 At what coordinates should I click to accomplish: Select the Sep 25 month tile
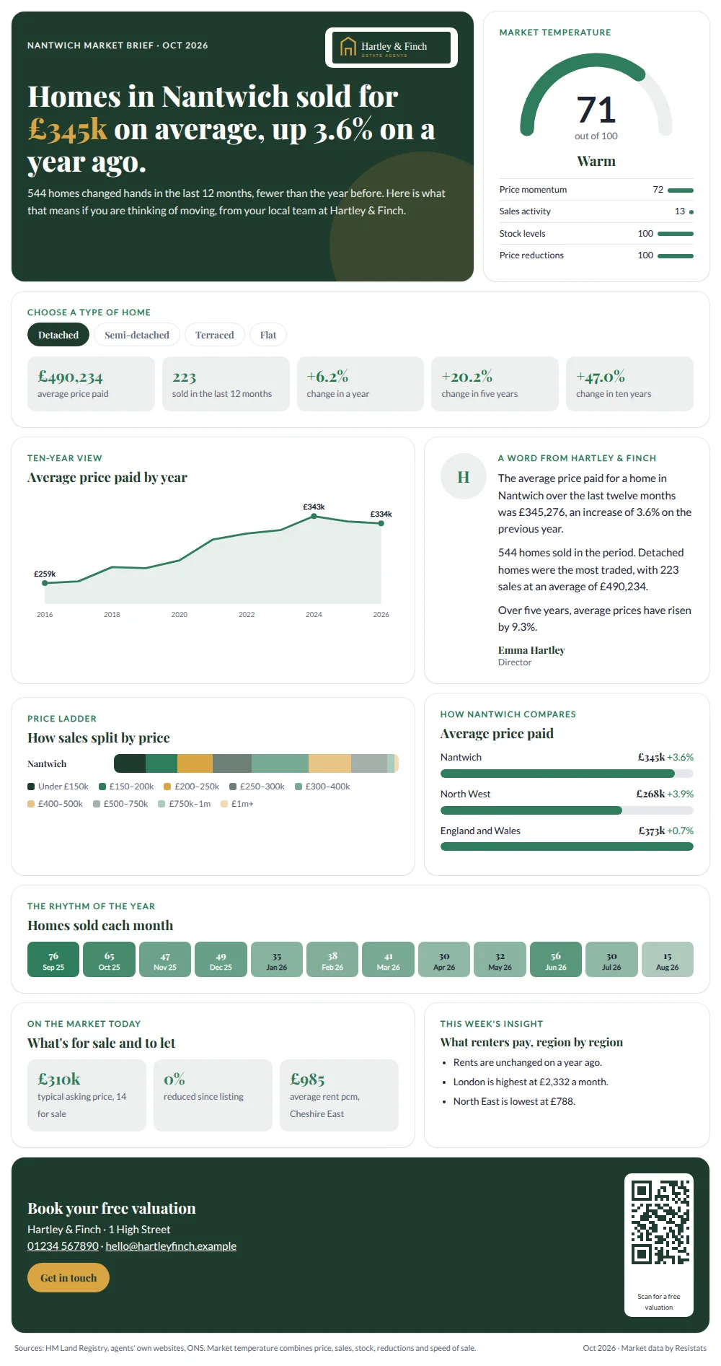(x=53, y=960)
